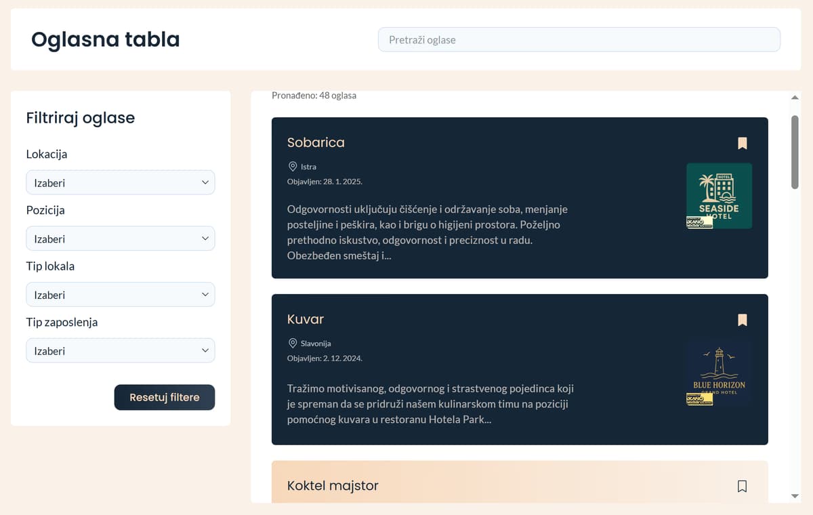Open the Lokacija dropdown
The image size is (813, 515).
[x=121, y=182]
